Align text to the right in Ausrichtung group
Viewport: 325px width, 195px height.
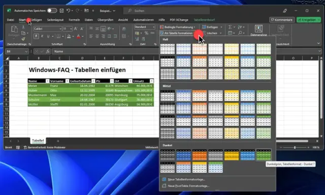point(103,36)
